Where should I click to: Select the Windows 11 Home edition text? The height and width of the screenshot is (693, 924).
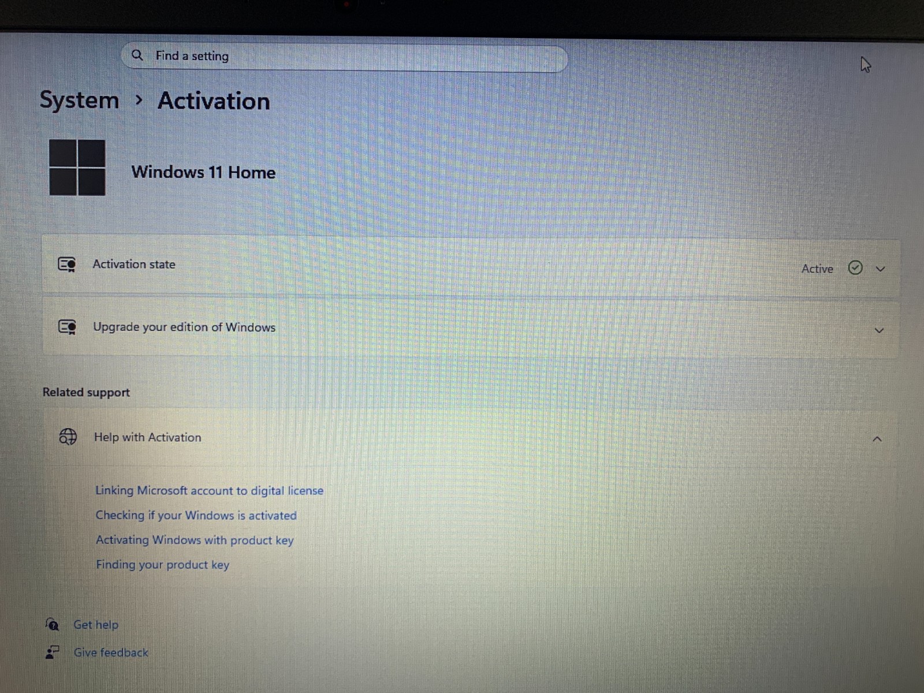tap(203, 172)
